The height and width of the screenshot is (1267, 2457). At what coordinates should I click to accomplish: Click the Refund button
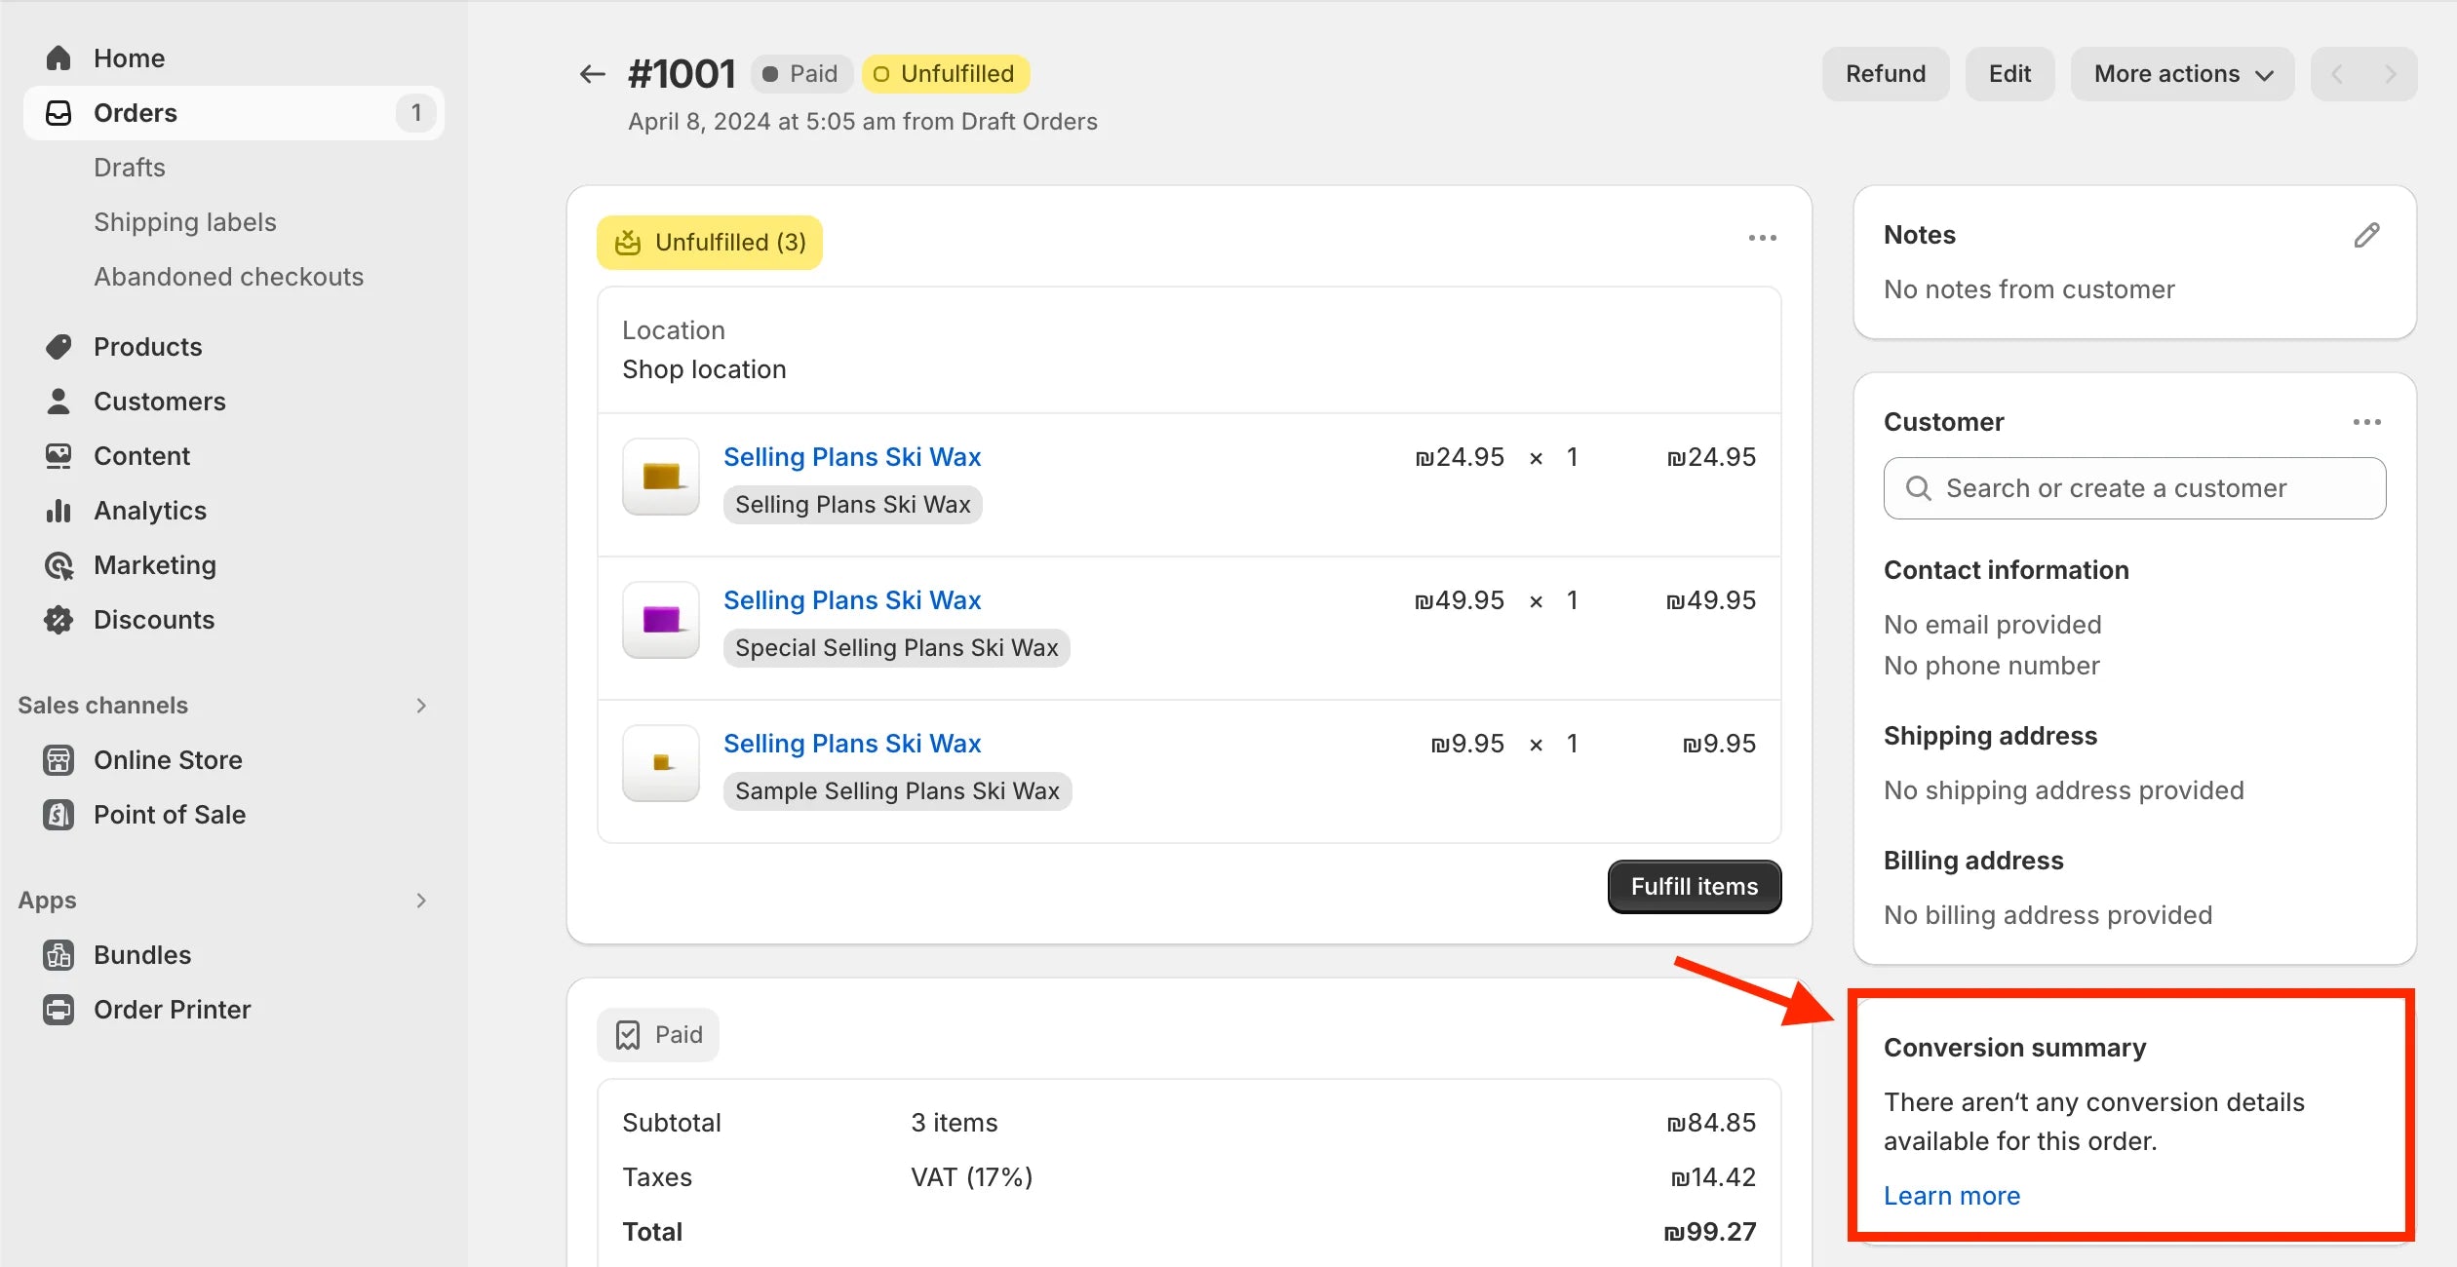[1885, 73]
